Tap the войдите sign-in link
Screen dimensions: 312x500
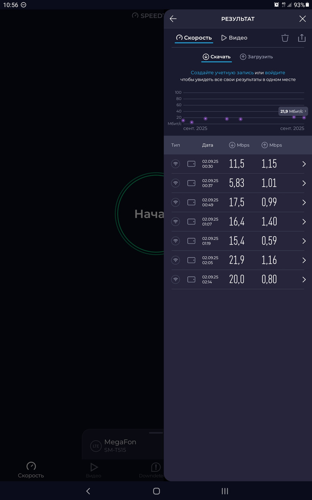pos(275,72)
